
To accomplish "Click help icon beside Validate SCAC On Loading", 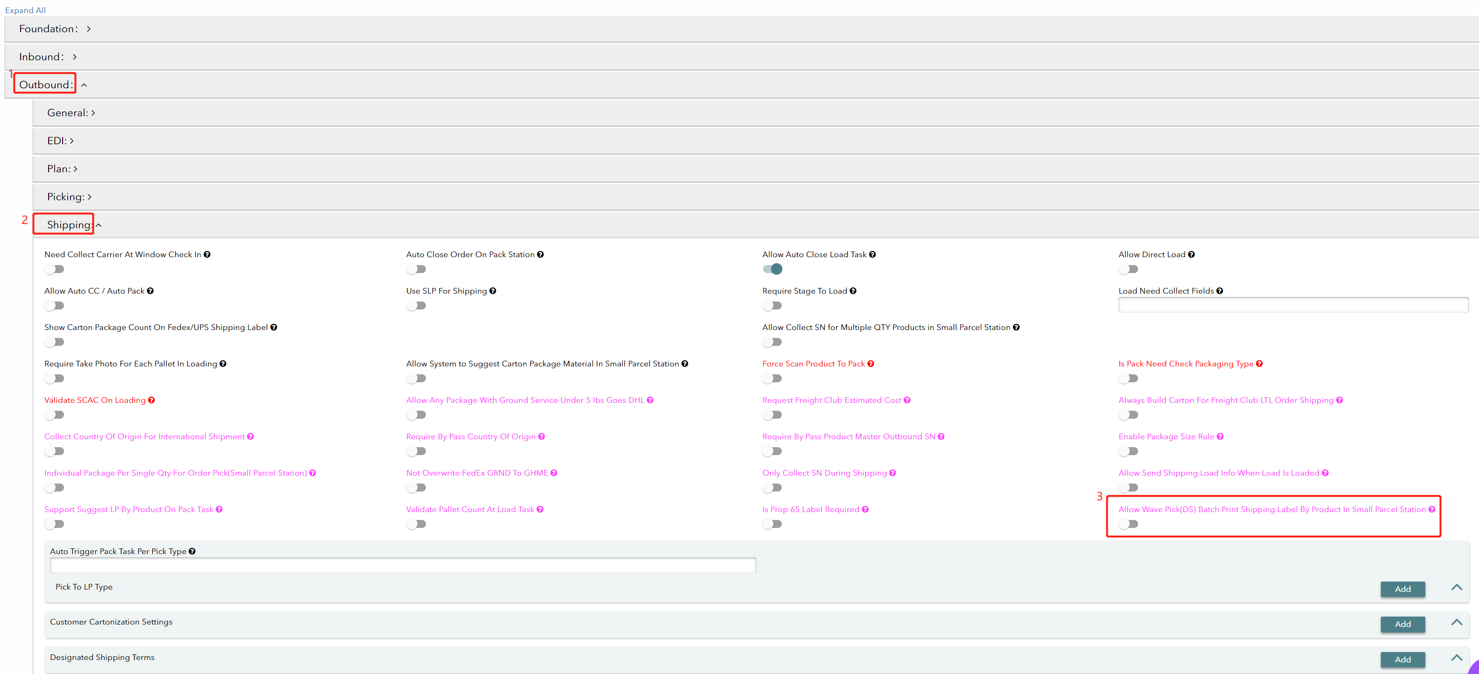I will [x=152, y=400].
